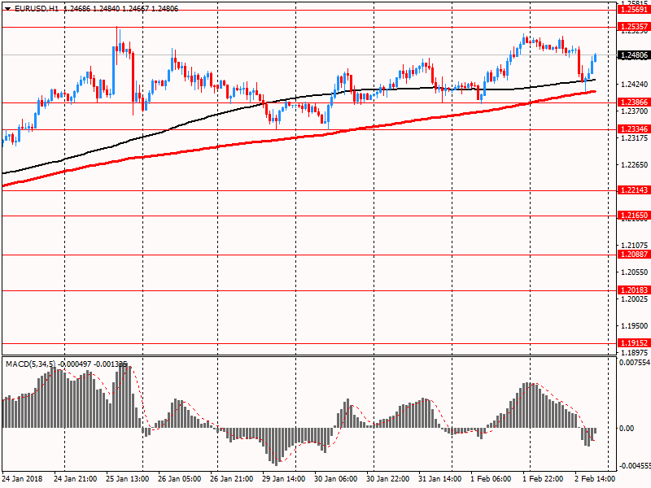
Task: Click the EURUSD,H1 chart title text
Action: [37, 8]
